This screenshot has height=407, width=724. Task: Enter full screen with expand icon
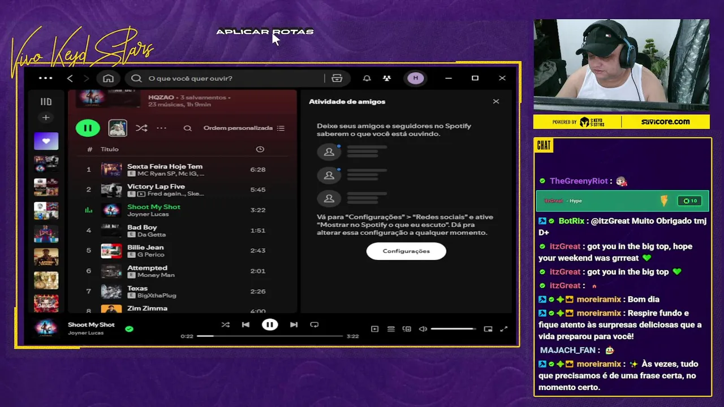click(x=504, y=329)
